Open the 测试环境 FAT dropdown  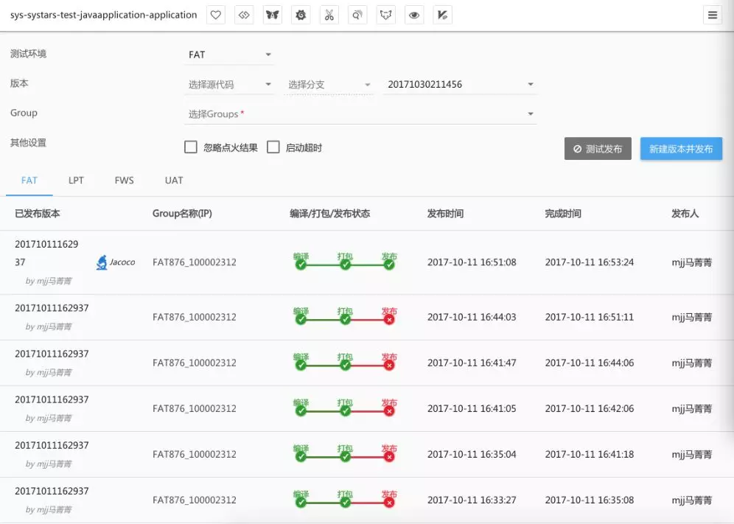click(x=230, y=55)
